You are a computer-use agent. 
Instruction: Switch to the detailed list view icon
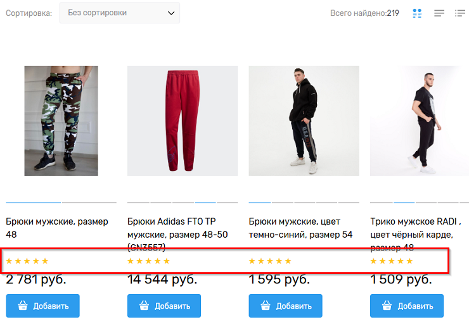coord(460,13)
